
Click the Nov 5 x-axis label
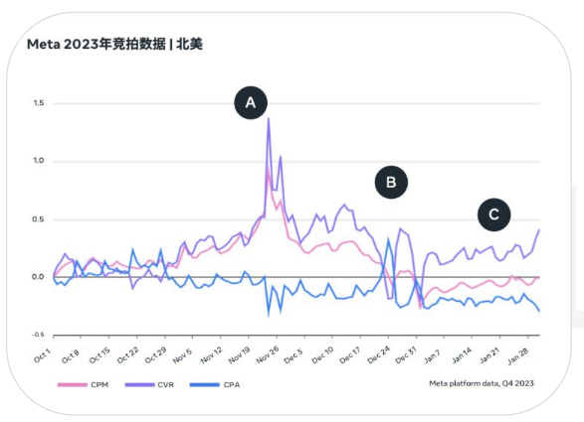(182, 355)
